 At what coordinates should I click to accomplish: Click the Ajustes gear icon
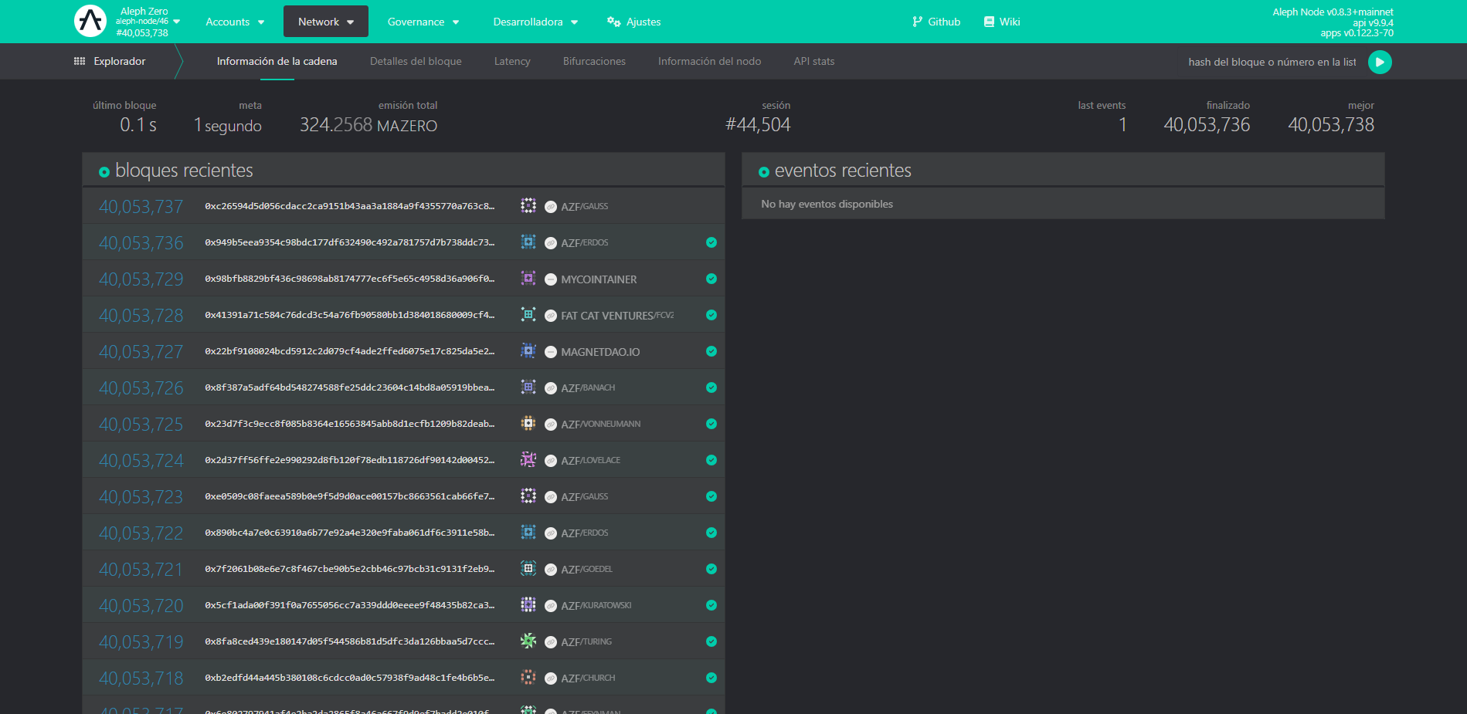click(613, 22)
